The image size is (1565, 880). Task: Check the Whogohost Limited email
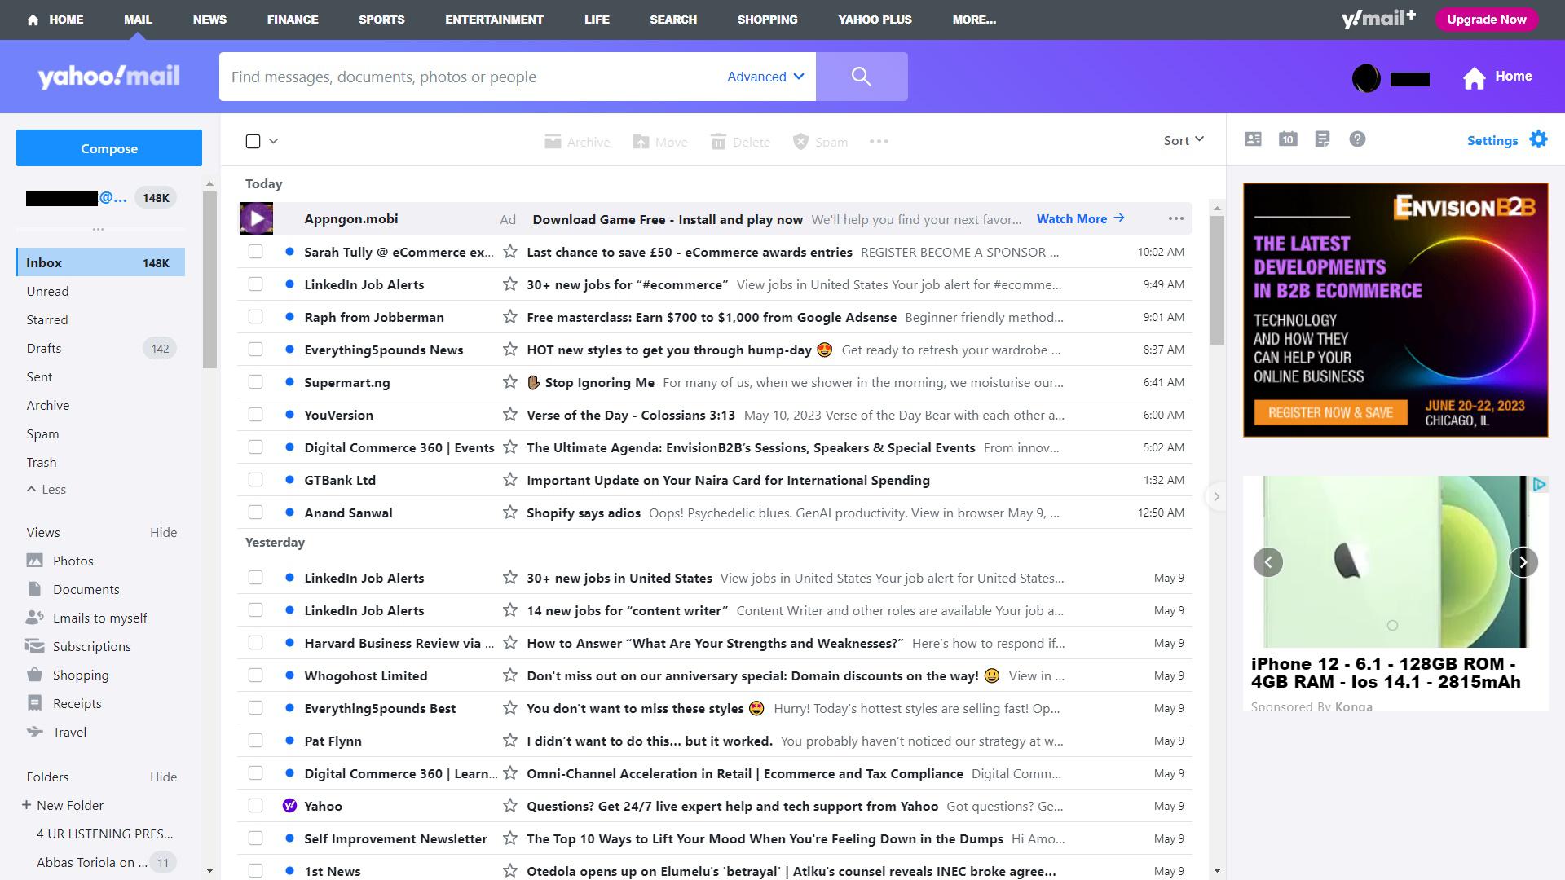[x=256, y=675]
